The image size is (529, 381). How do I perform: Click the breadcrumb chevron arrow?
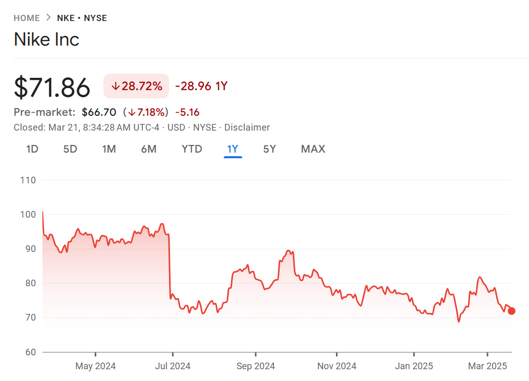[x=48, y=18]
